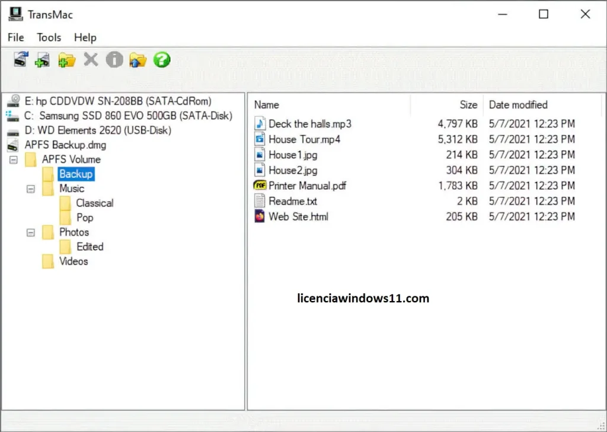
Task: Select file name House Tour.mp4
Action: (305, 139)
